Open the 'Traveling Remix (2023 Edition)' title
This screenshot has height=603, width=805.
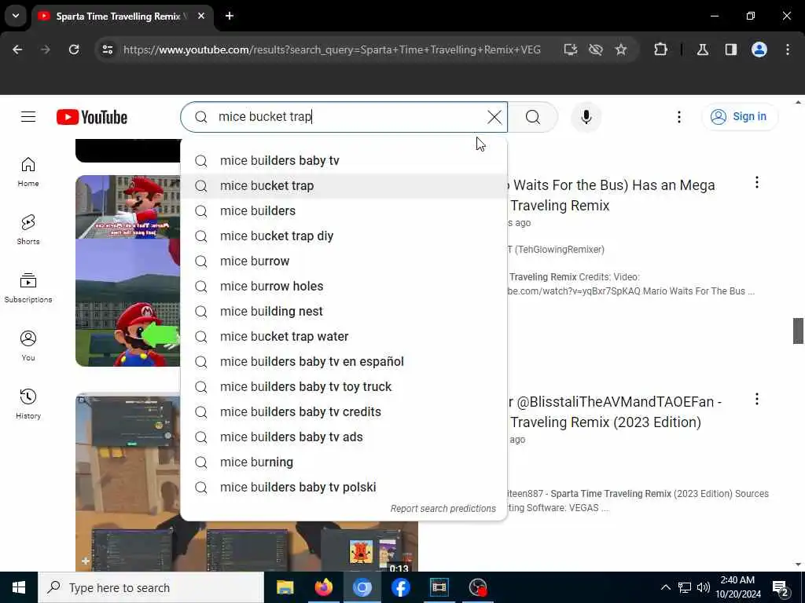tap(606, 422)
